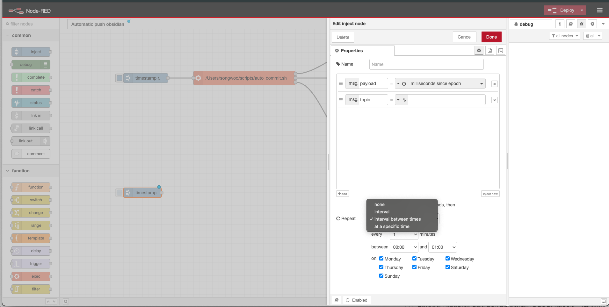Collapse the common palette category
Viewport: 609px width, 307px height.
[x=31, y=35]
